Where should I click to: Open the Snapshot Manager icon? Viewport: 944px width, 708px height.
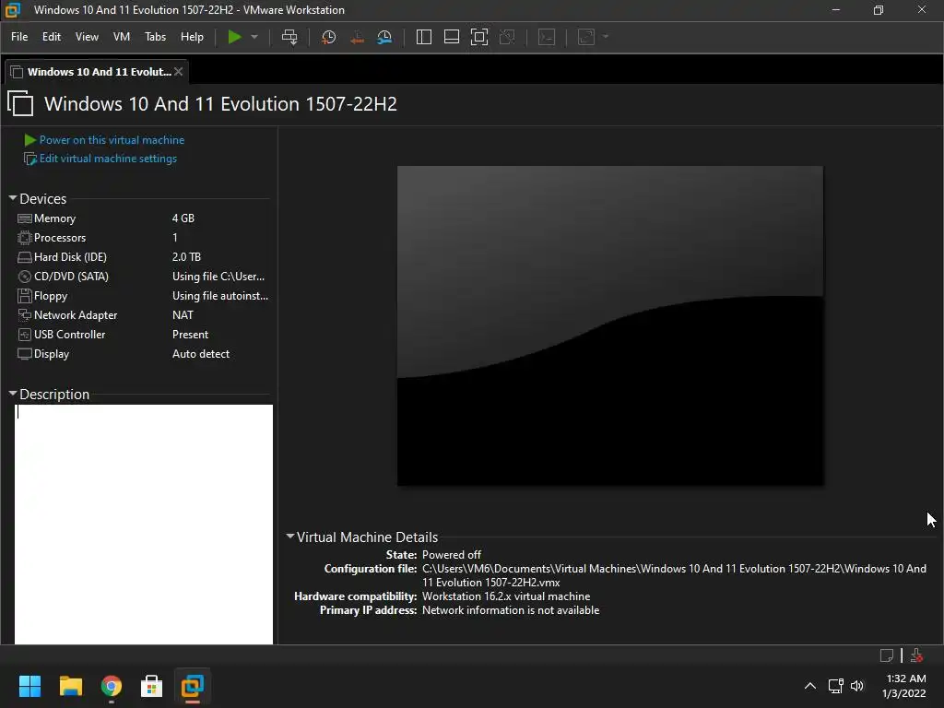(x=384, y=37)
